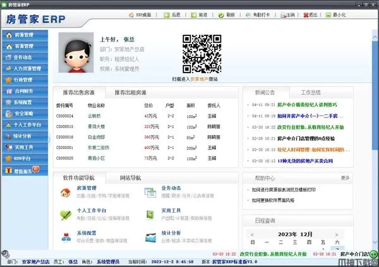
Task: Open 云帆桥 property listing link
Action: coord(95,116)
